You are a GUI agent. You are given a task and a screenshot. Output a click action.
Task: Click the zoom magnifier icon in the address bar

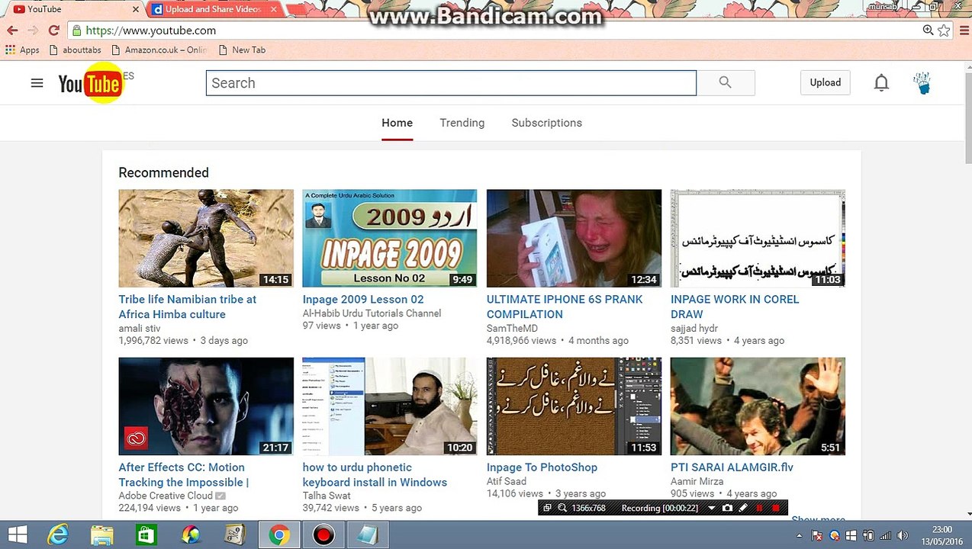[928, 30]
